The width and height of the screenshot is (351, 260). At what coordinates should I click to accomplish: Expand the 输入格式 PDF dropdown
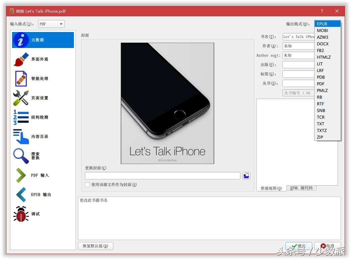(x=51, y=24)
